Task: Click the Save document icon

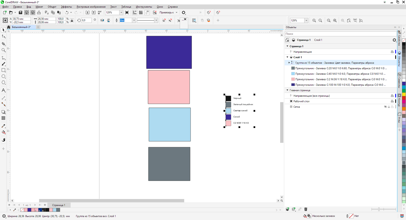Action: tap(20, 12)
